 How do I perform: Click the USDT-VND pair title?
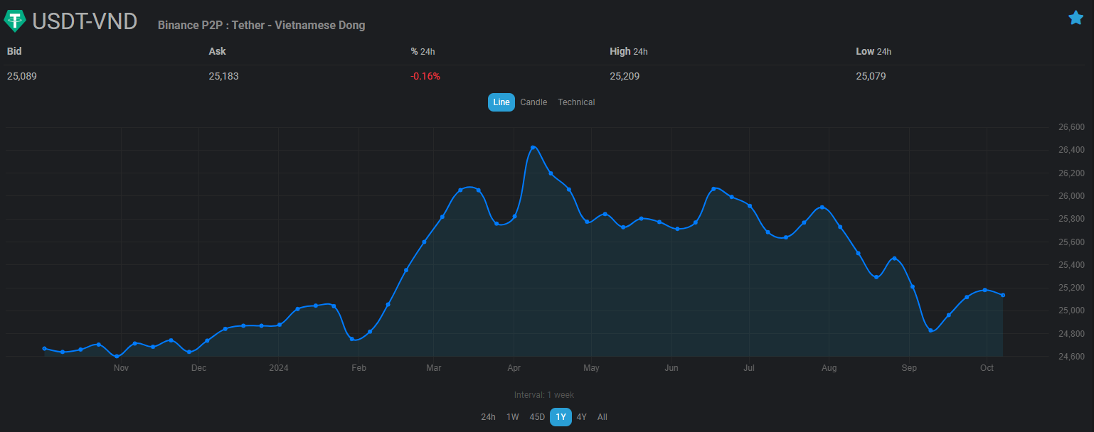[85, 21]
